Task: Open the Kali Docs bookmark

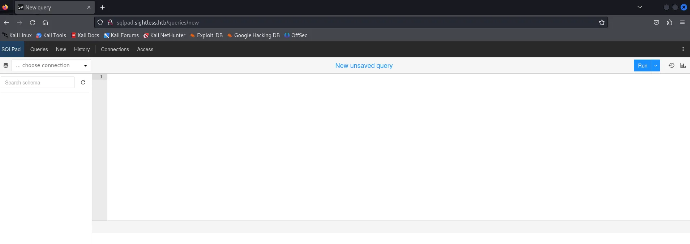Action: pyautogui.click(x=85, y=35)
